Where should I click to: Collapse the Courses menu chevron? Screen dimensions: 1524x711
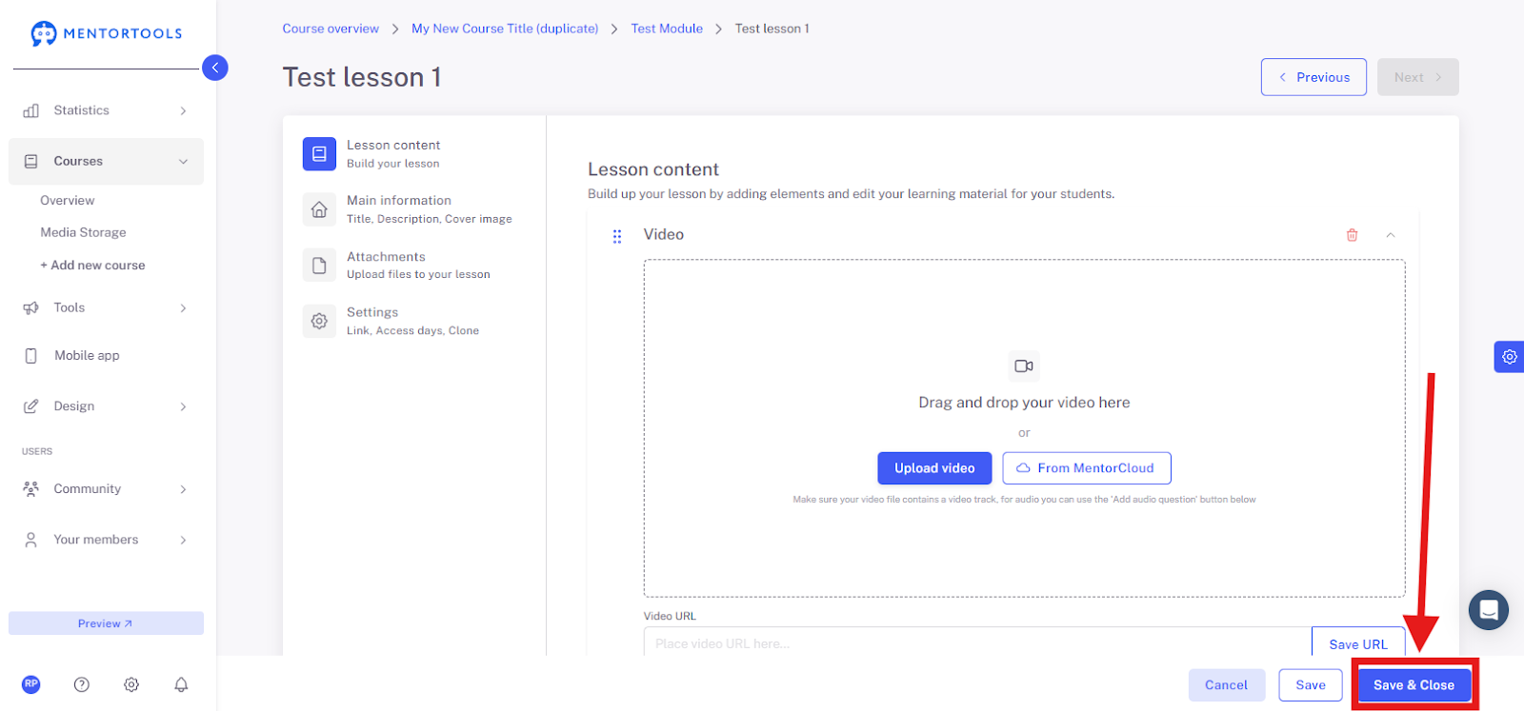tap(183, 162)
